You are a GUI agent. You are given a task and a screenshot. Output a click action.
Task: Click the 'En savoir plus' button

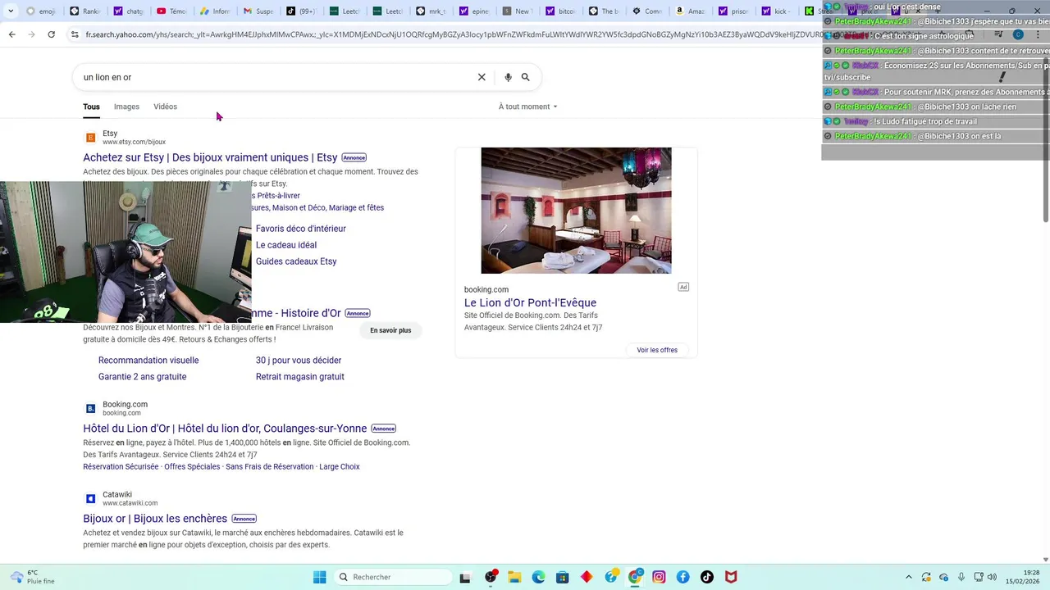point(390,330)
